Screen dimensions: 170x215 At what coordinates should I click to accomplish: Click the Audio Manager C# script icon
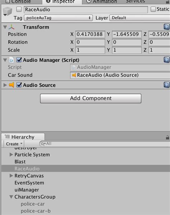click(x=11, y=60)
